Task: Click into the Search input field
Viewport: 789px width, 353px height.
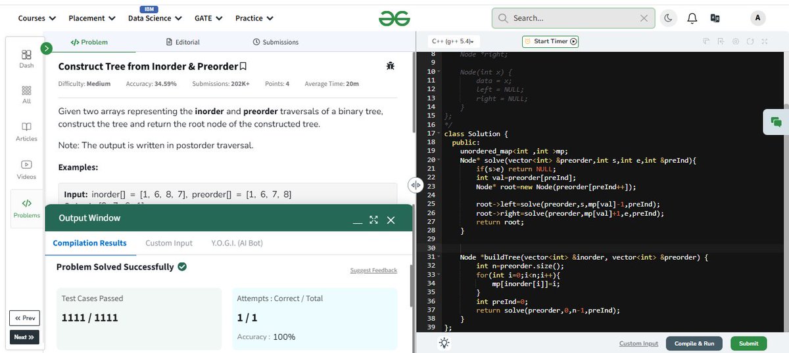Action: (573, 18)
